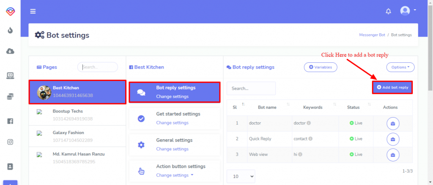
Task: Open Get started settings Change settings link
Action: point(173,123)
